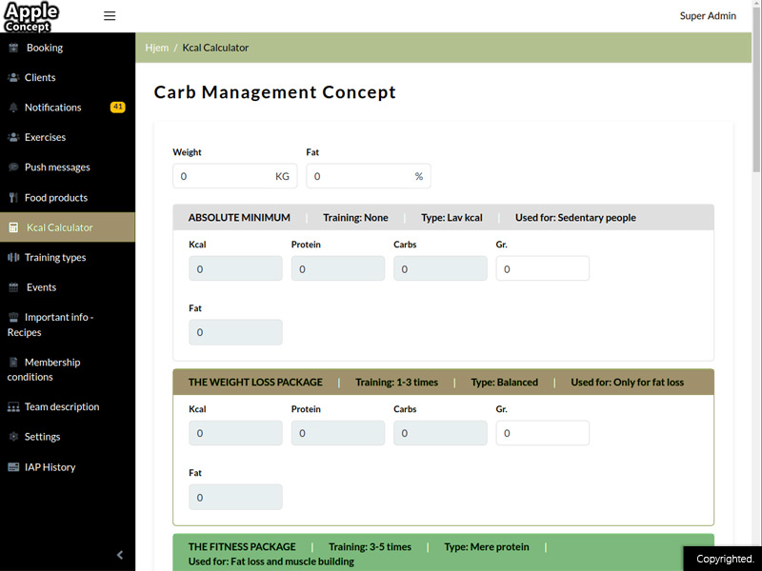Collapse the sidebar with the chevron arrow
762x571 pixels.
[120, 555]
